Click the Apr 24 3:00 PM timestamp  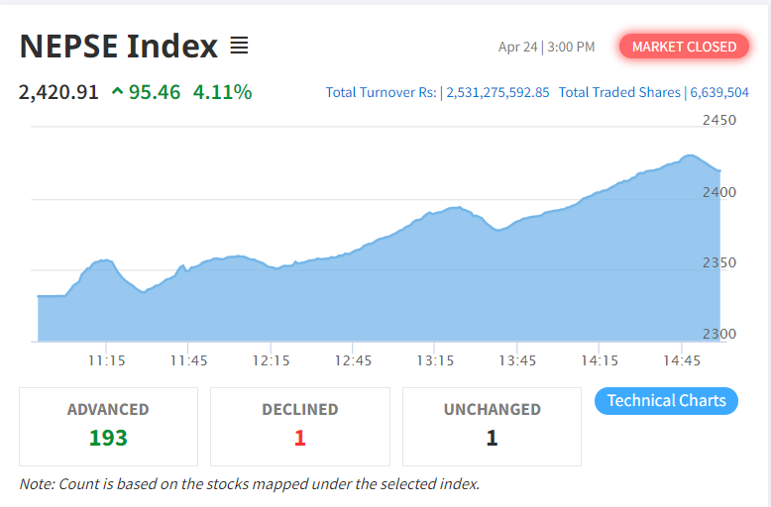[546, 47]
